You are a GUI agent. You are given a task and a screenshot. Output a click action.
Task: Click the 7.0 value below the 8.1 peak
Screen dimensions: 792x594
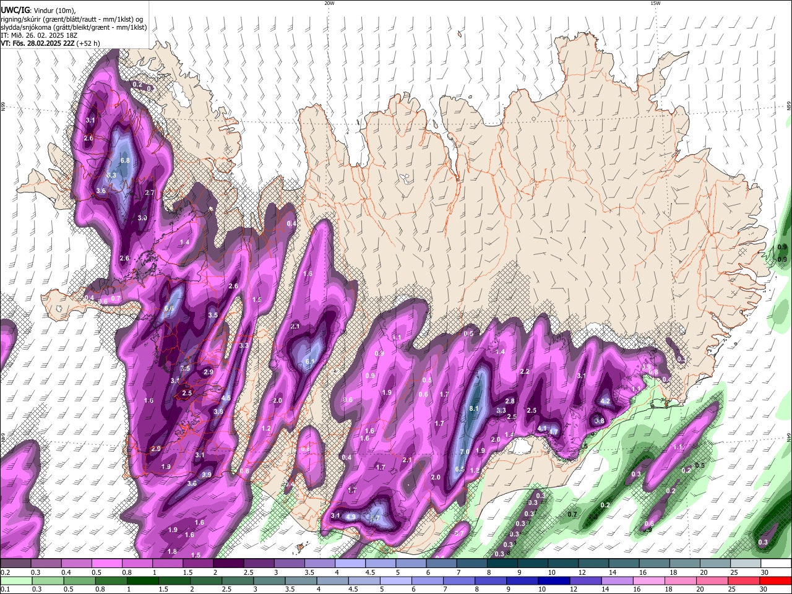(x=465, y=452)
